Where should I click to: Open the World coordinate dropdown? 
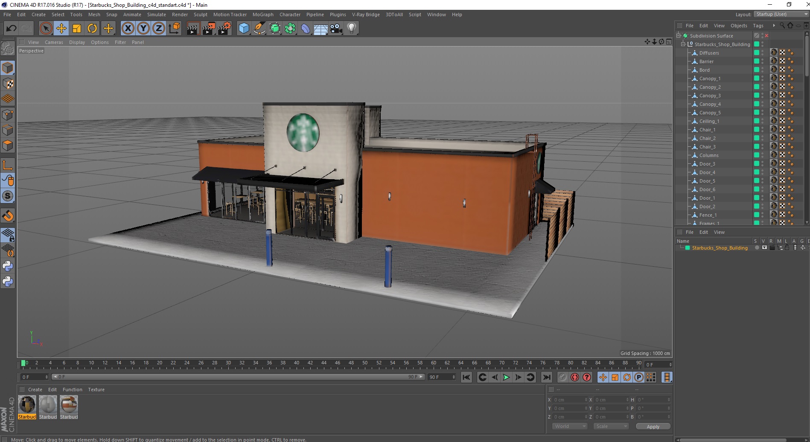(x=570, y=426)
